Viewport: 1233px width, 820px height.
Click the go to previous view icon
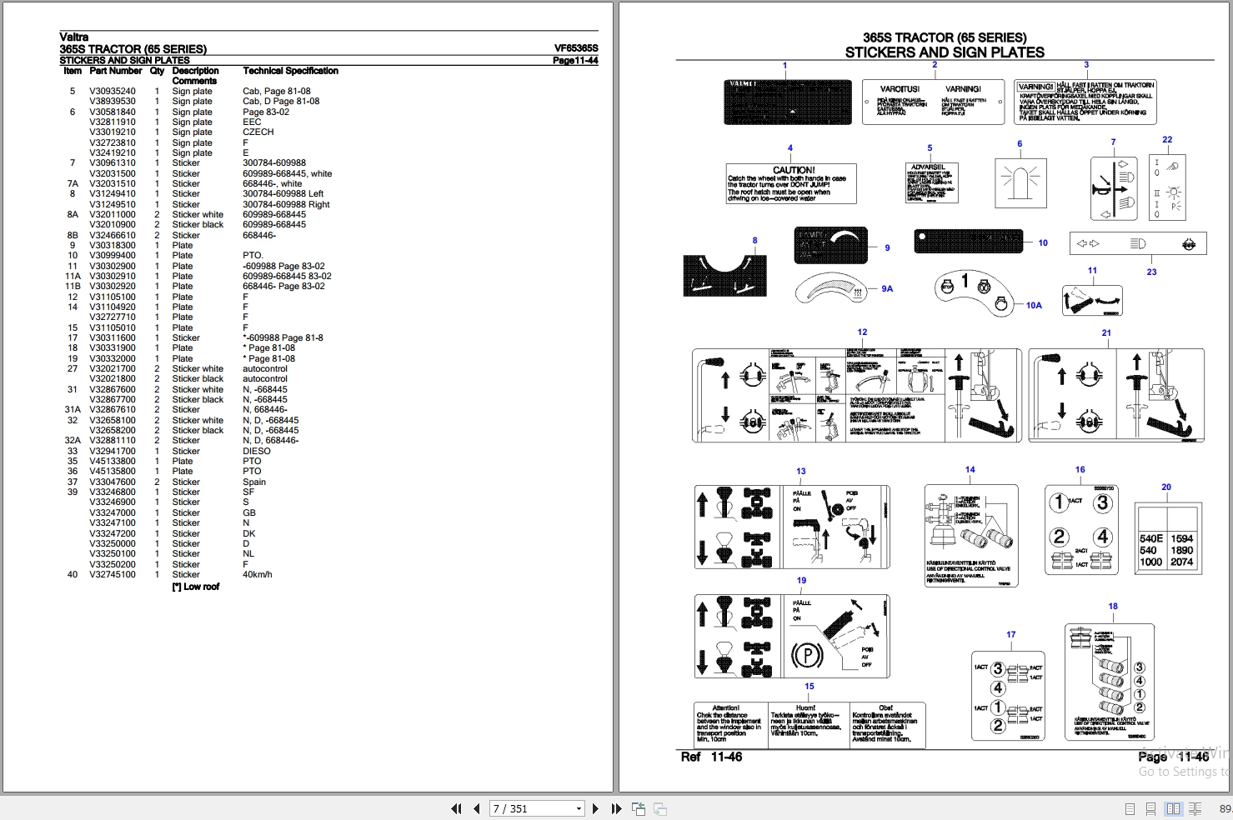[639, 808]
